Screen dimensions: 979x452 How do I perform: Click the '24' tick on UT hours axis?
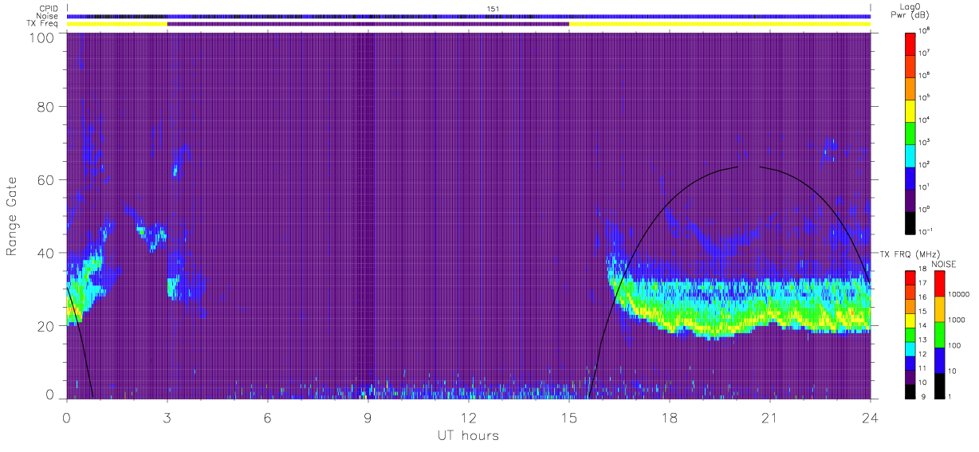pyautogui.click(x=871, y=417)
